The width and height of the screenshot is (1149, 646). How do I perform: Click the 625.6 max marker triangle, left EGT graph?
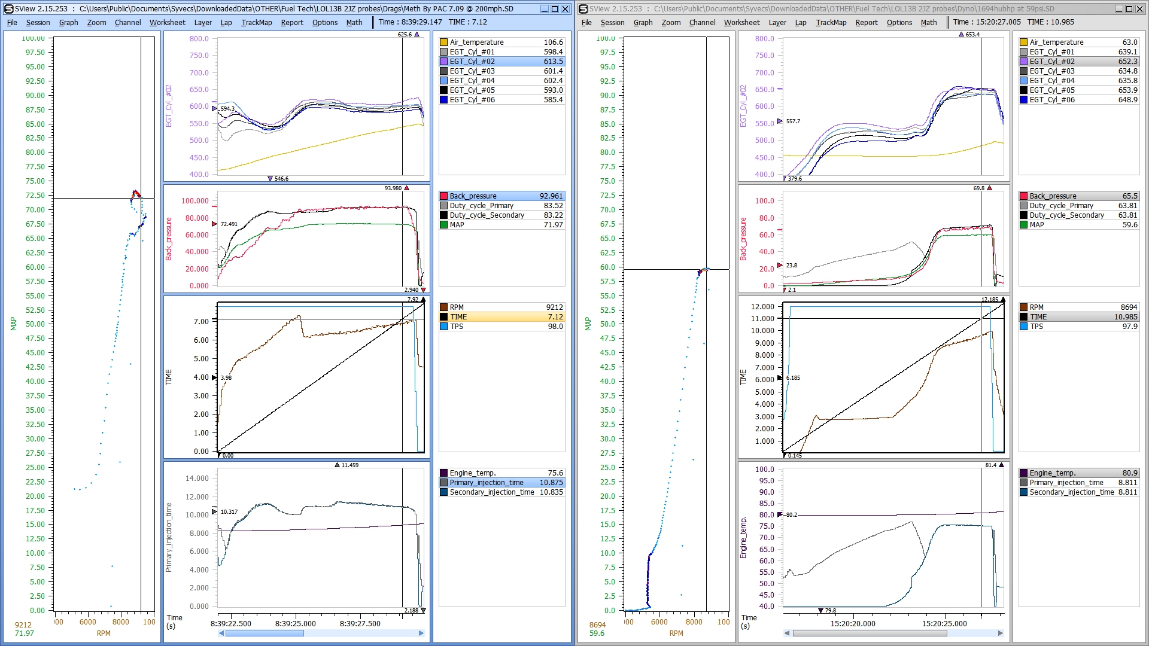click(417, 35)
